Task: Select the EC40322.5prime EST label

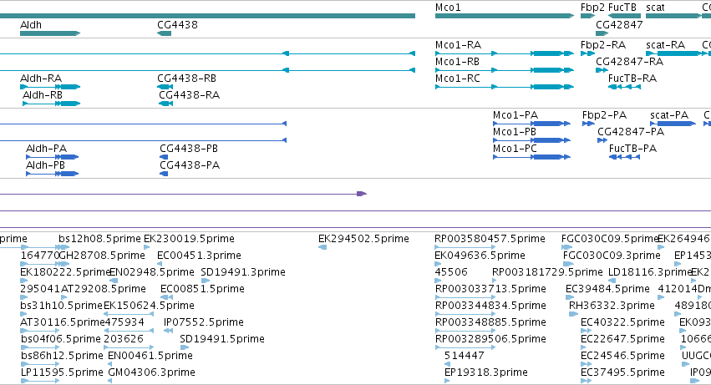Action: (622, 323)
